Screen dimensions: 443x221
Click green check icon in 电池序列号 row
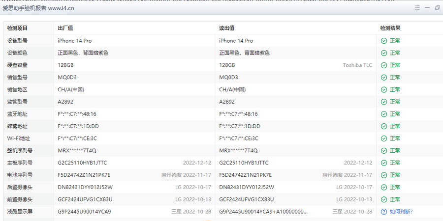[x=383, y=175]
